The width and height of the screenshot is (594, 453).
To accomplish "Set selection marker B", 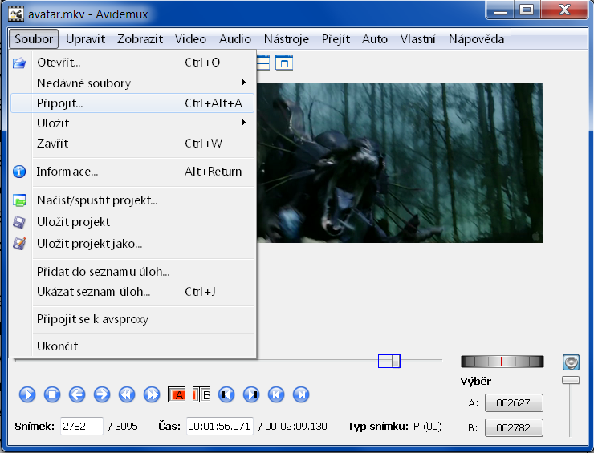I will pyautogui.click(x=201, y=394).
